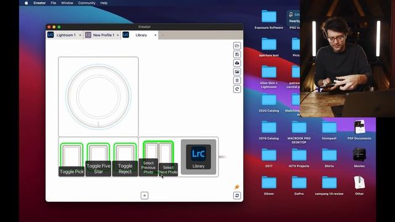Delete profile with the trash icon

click(237, 80)
